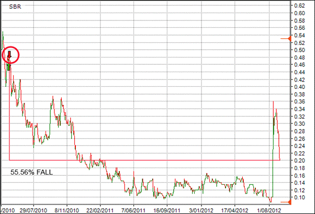This screenshot has width=315, height=214.
Task: Click the 0.30 price axis label
Action: point(299,124)
